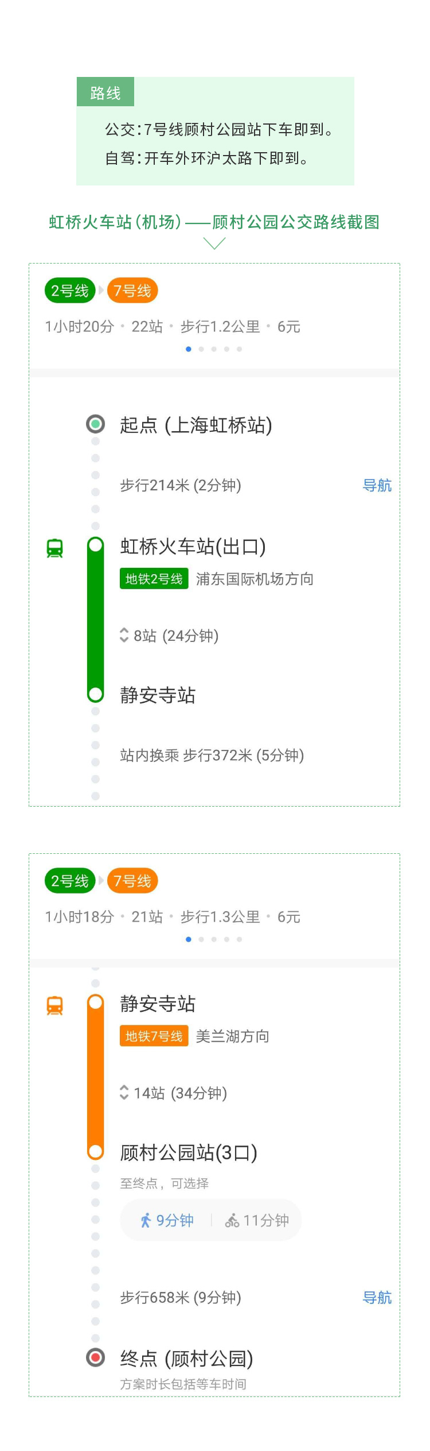Image resolution: width=430 pixels, height=1451 pixels.
Task: Select the last page dot in bottom card
Action: click(x=240, y=939)
